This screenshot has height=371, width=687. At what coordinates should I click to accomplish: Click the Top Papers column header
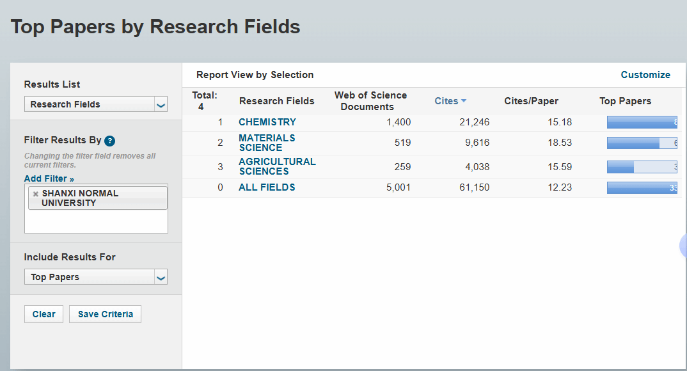coord(625,101)
